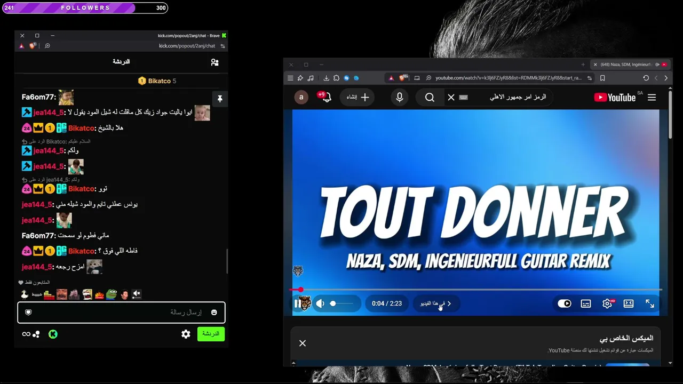Image resolution: width=683 pixels, height=384 pixels.
Task: Click the video time display 0:04 / 2:23
Action: (387, 303)
